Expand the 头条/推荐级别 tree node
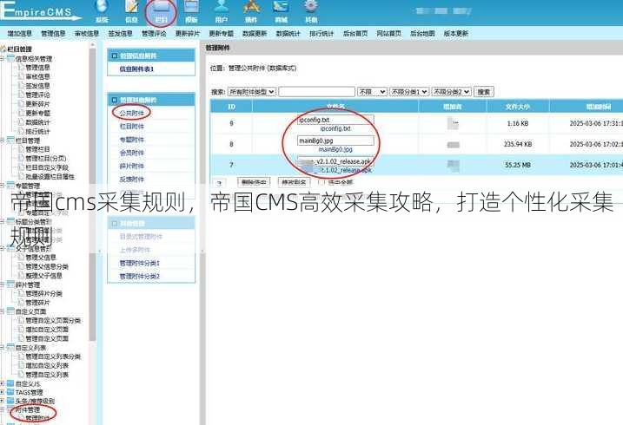 [3, 402]
